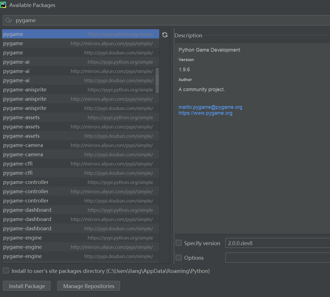Select pygame-anisprite from pypi.douban.com
This screenshot has height=297, width=330.
[81, 108]
